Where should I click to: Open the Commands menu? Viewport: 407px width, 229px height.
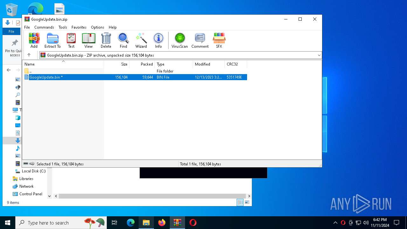click(x=44, y=27)
